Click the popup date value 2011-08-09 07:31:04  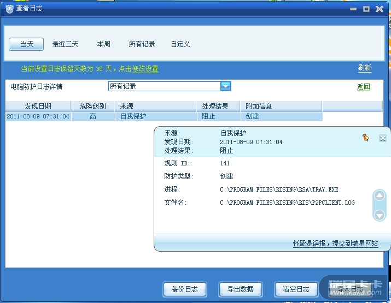tap(251, 142)
